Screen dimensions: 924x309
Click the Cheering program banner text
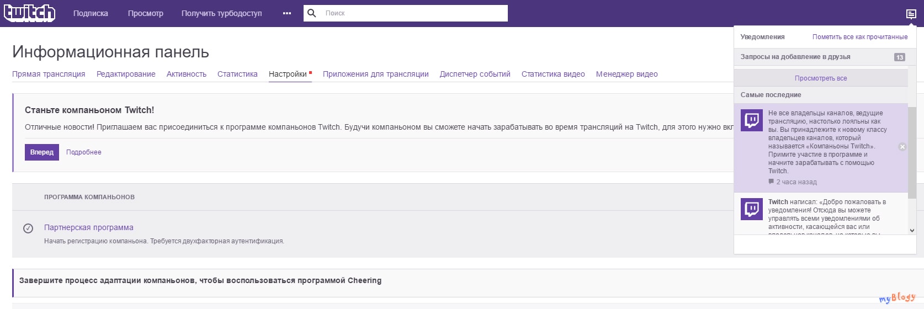click(x=200, y=280)
